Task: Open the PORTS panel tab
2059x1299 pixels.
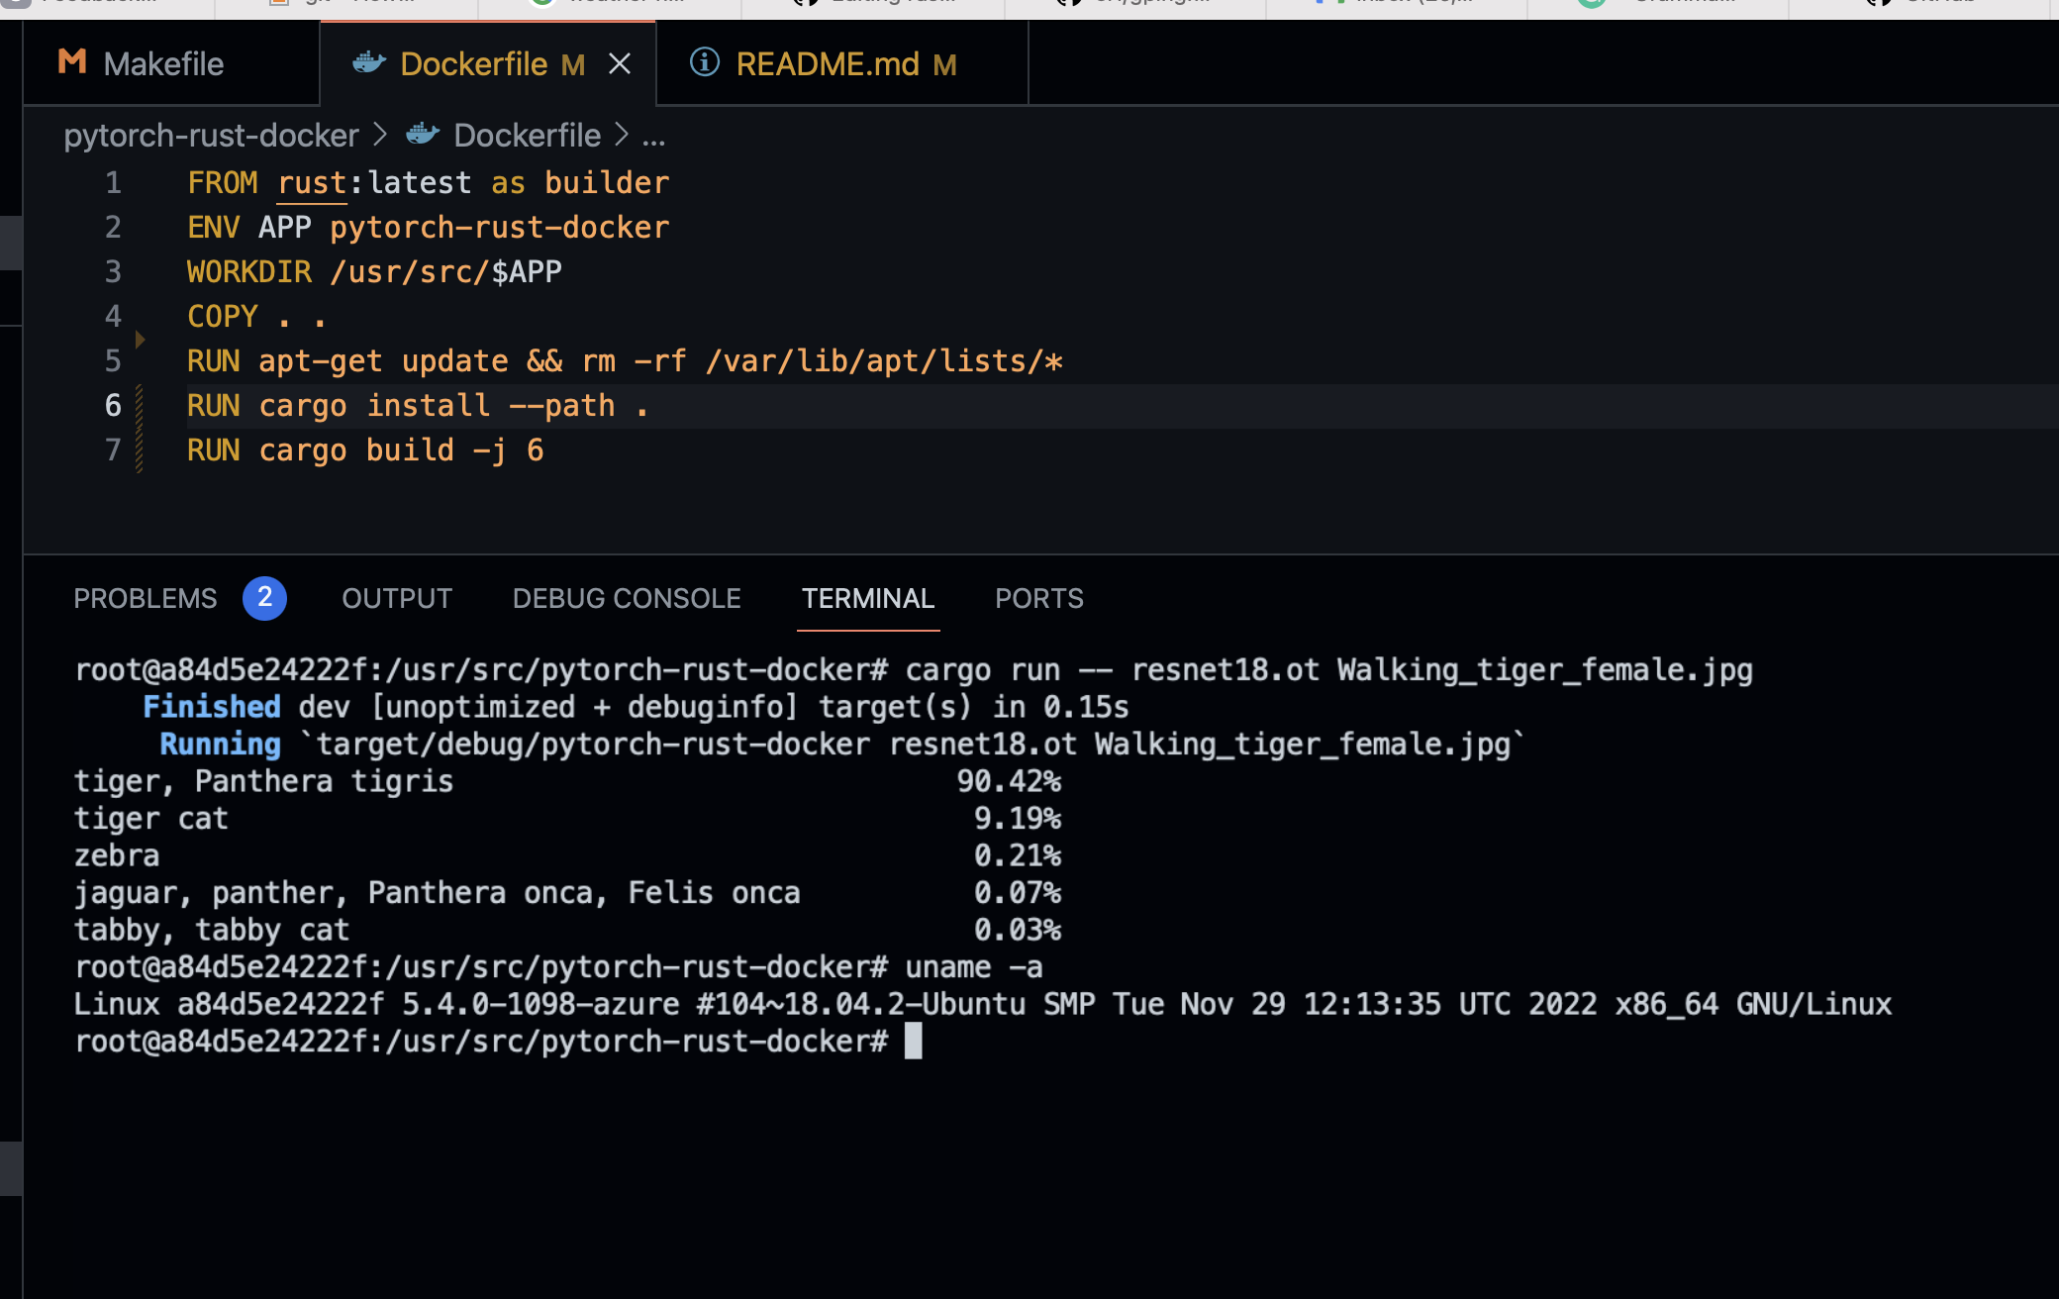Action: (x=1039, y=599)
